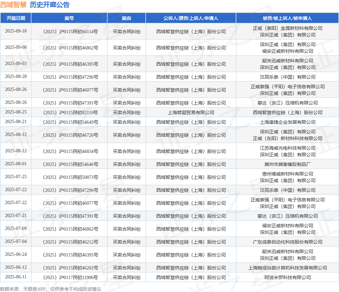Click the 西域智慧 title text

click(13, 5)
